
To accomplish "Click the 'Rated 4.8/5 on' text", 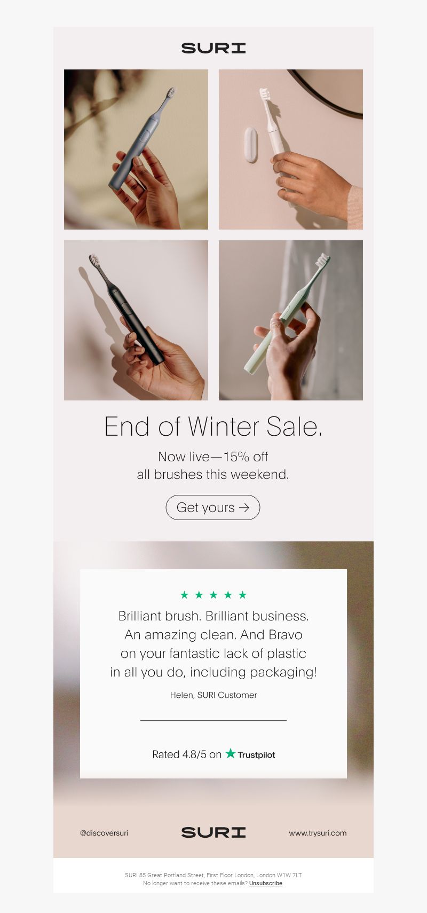I will click(187, 754).
